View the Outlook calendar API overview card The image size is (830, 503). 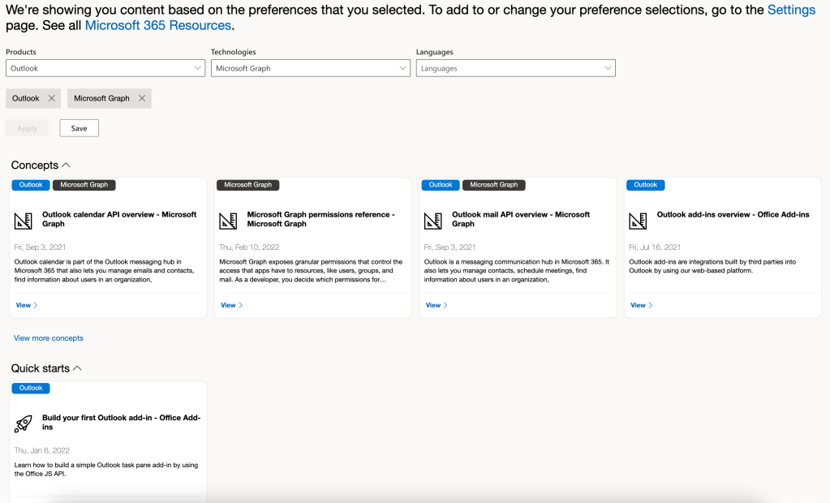click(x=27, y=305)
